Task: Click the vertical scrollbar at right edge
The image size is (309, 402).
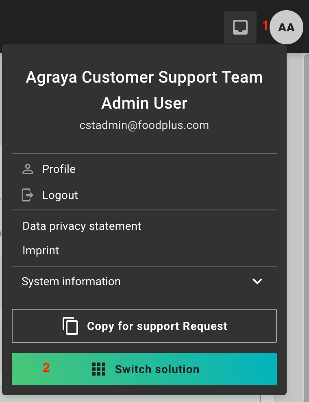Action: tap(306, 203)
